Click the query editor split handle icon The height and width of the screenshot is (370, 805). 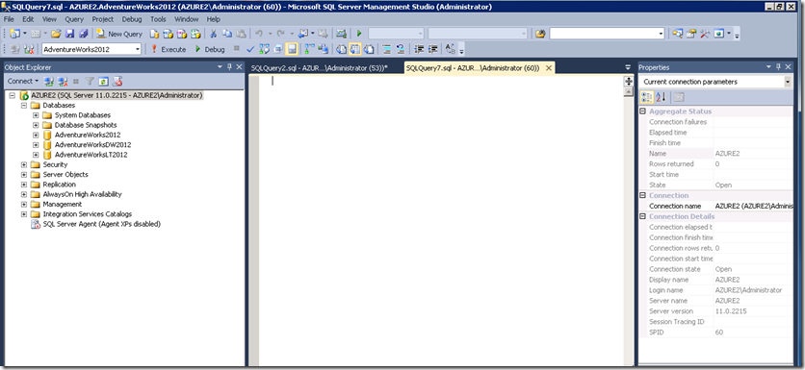coord(629,81)
